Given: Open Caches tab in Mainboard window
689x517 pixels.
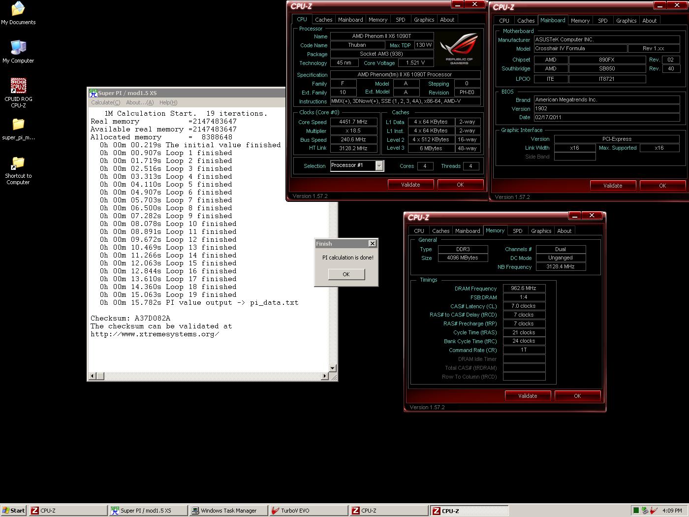Looking at the screenshot, I should [x=526, y=21].
